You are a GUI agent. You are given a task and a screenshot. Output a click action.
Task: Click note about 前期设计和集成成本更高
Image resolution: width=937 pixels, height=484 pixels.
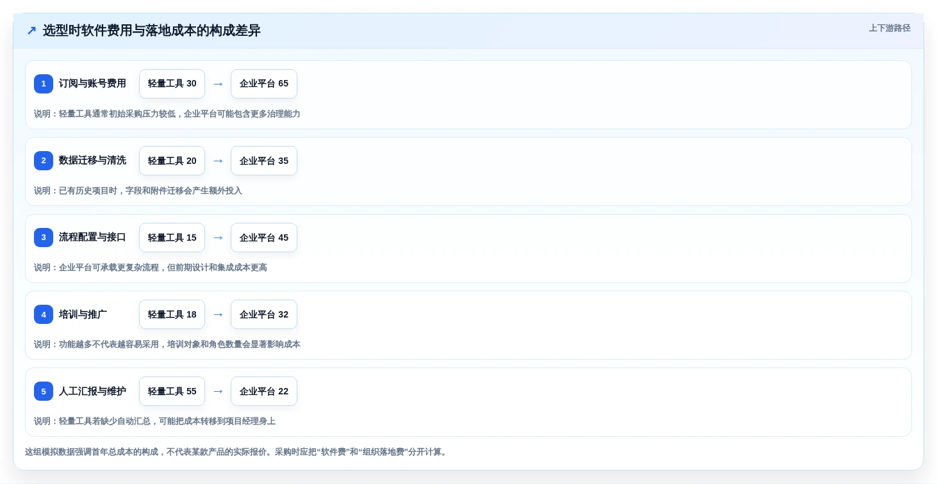tap(151, 268)
